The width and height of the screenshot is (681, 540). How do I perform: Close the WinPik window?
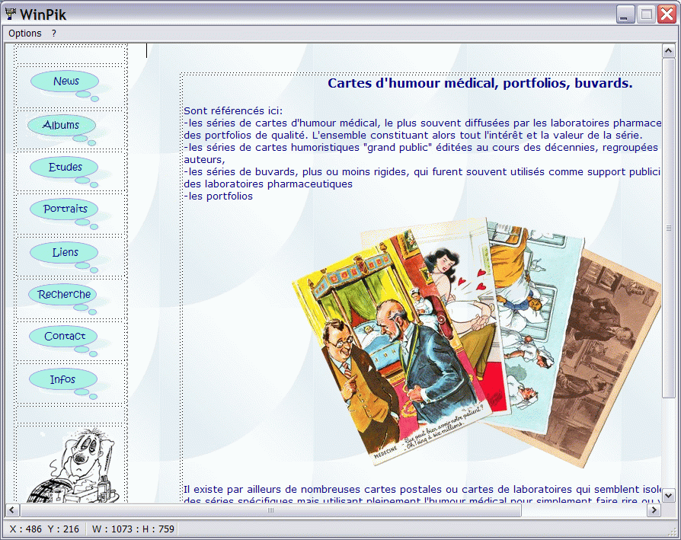(667, 14)
